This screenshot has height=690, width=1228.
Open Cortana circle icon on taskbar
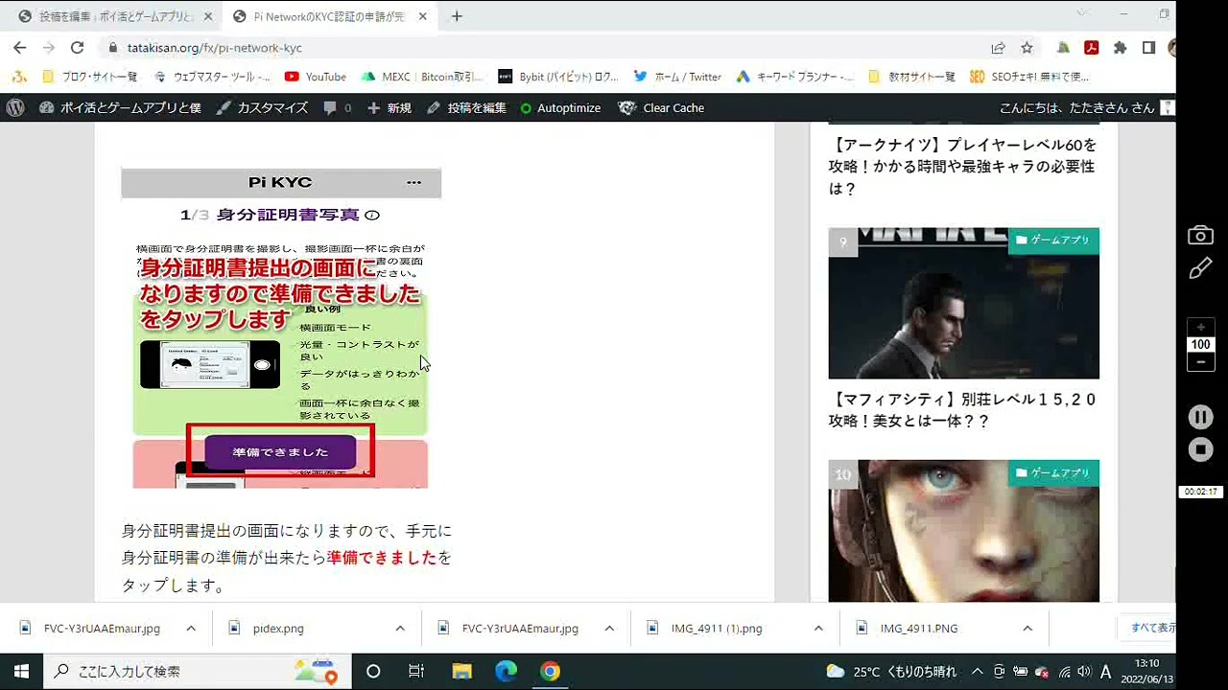(374, 671)
